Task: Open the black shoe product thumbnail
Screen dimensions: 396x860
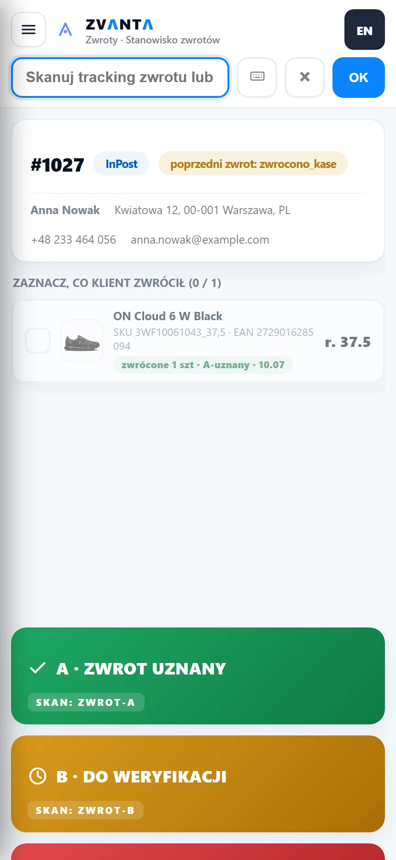Action: coord(82,340)
